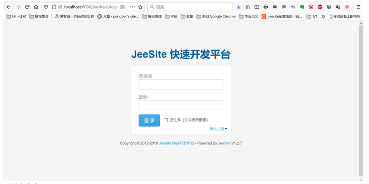Click the undo arrow toolbar icon

pyautogui.click(x=293, y=7)
